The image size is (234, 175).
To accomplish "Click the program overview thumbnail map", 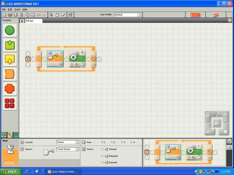I will point(184,152).
